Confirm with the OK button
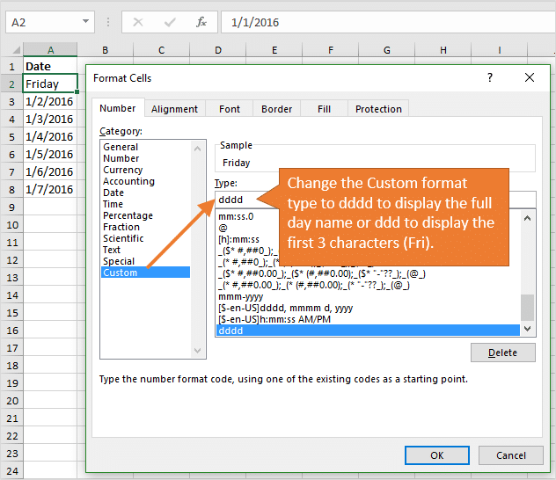Viewport: 556px width, 480px height. click(437, 455)
